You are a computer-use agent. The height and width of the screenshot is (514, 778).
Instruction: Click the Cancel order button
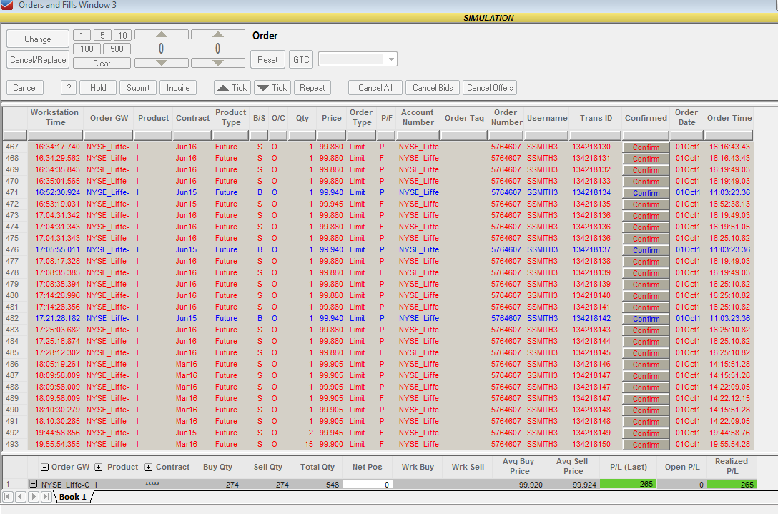pyautogui.click(x=25, y=88)
